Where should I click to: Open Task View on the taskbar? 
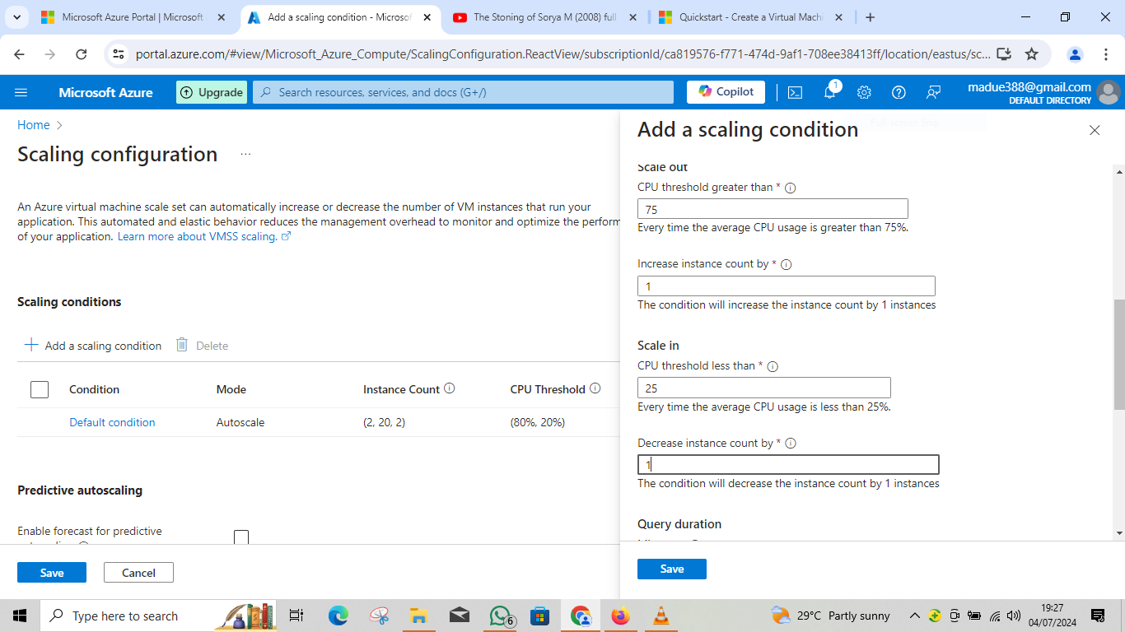[296, 616]
